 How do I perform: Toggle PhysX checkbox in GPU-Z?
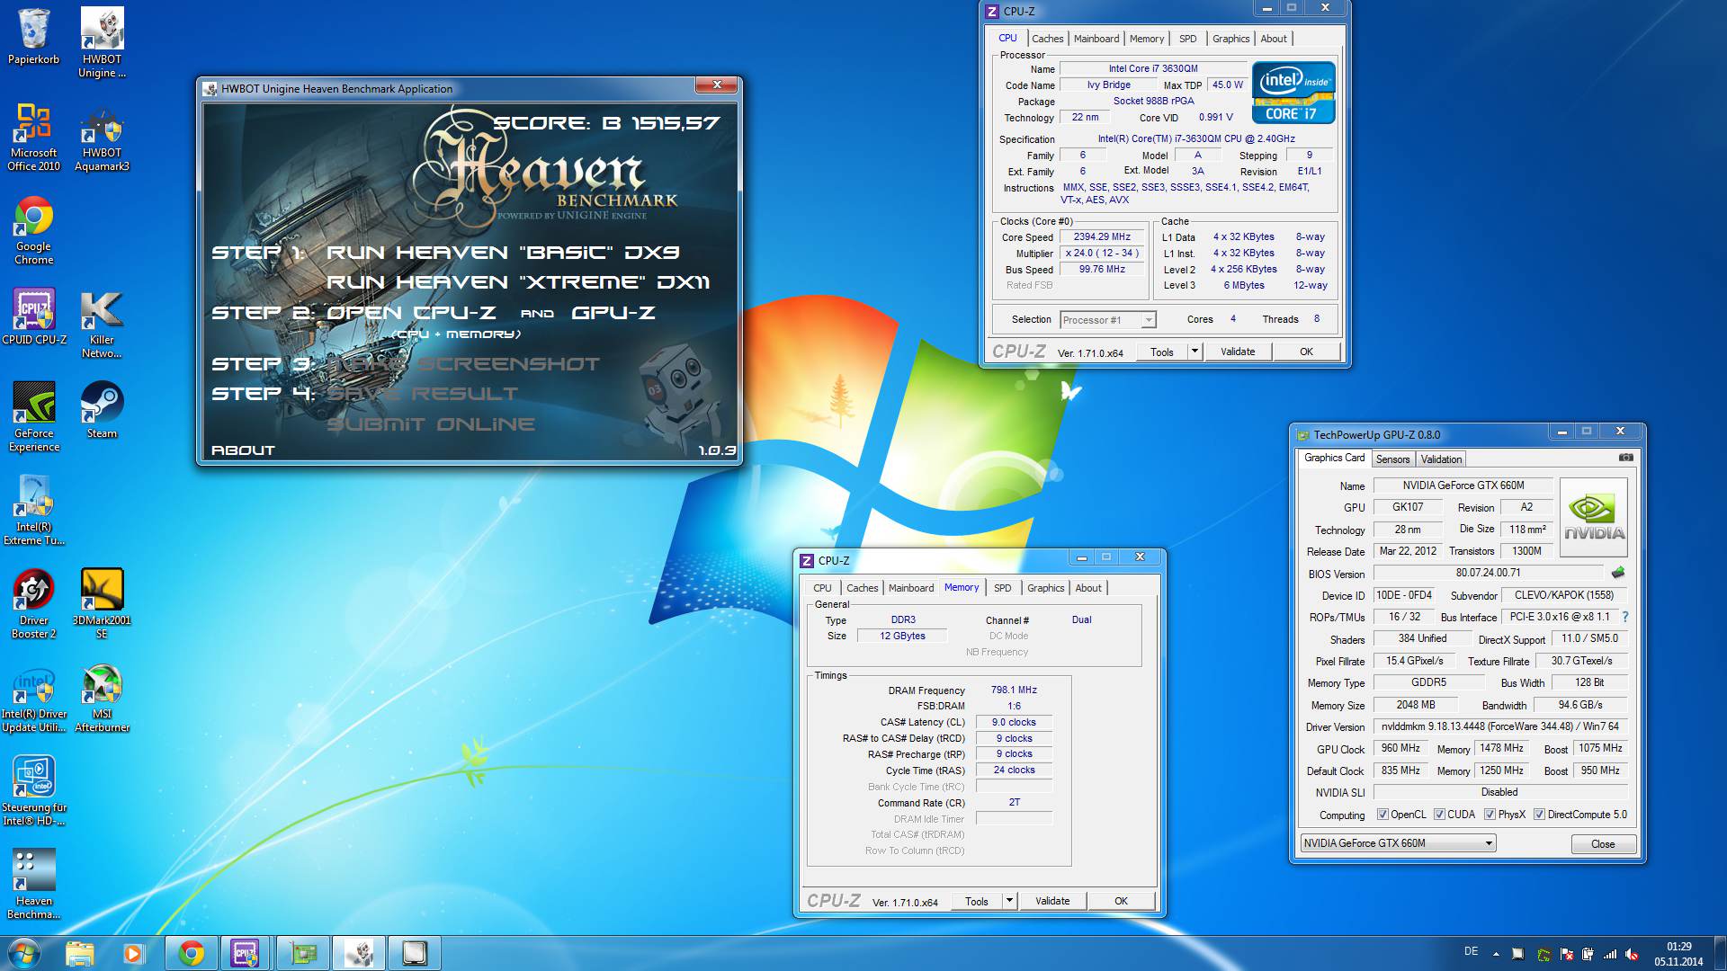[1490, 815]
